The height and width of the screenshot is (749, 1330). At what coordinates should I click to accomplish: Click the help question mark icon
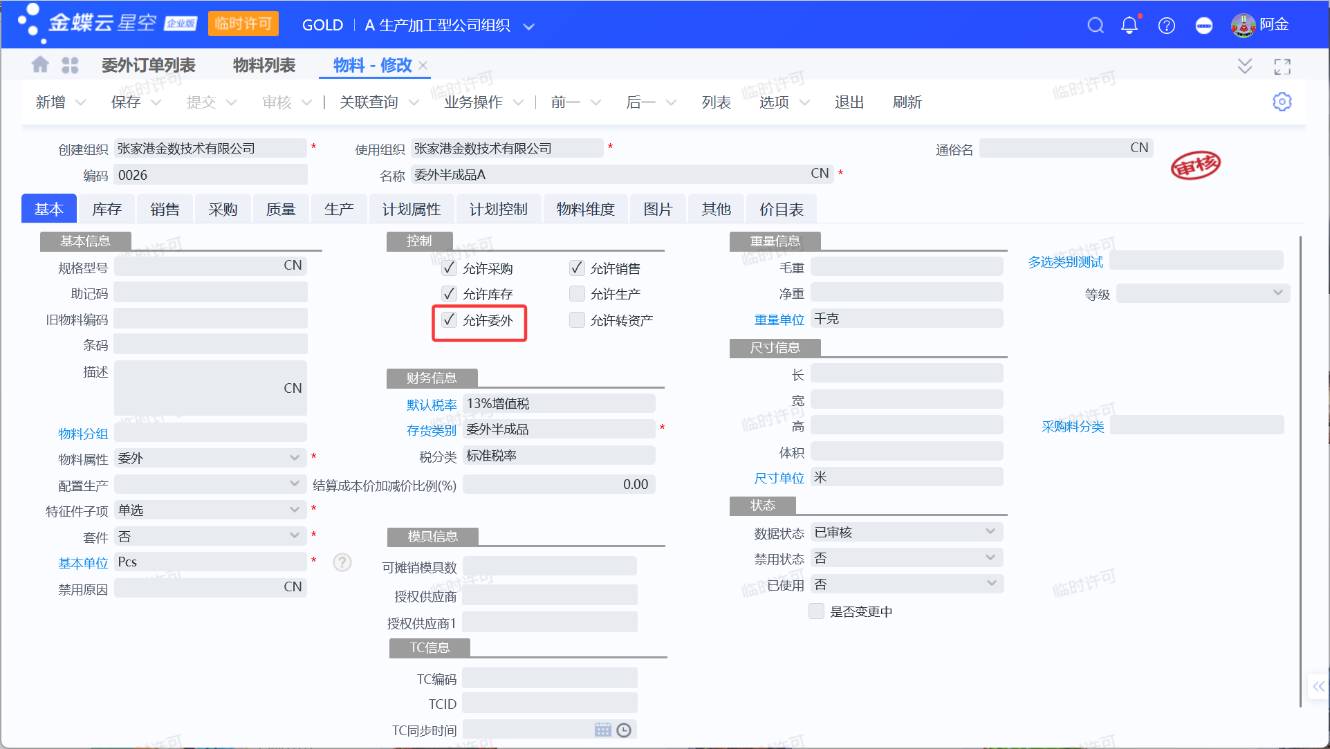point(1166,26)
